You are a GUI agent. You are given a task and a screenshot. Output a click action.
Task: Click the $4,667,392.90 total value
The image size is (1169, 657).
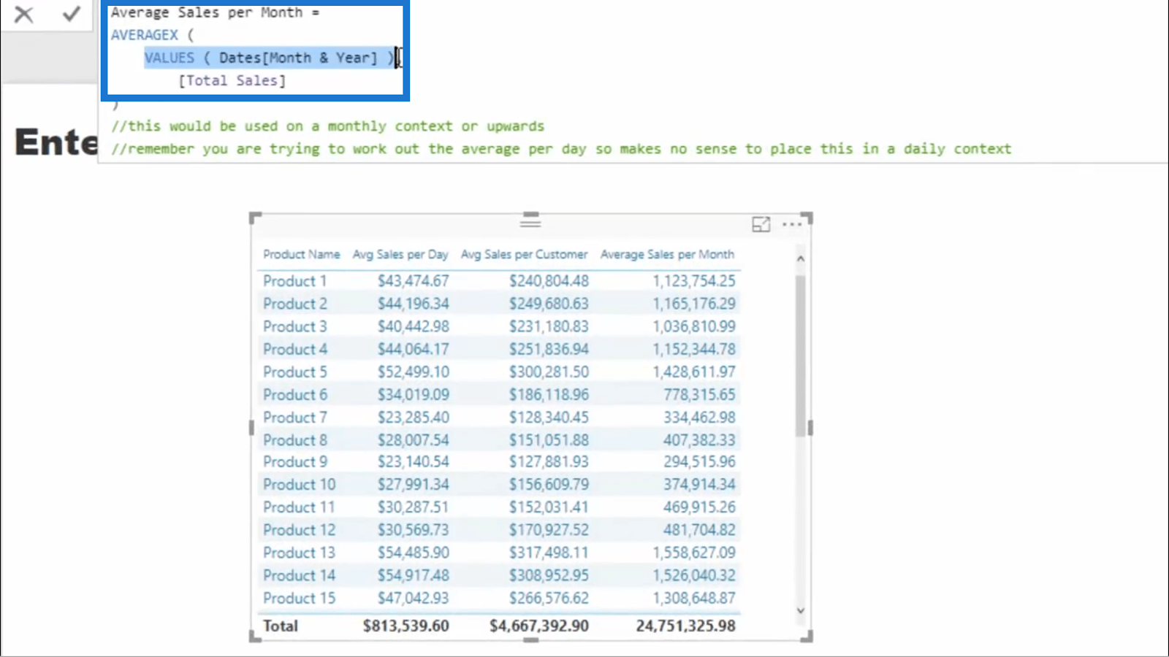click(x=539, y=626)
